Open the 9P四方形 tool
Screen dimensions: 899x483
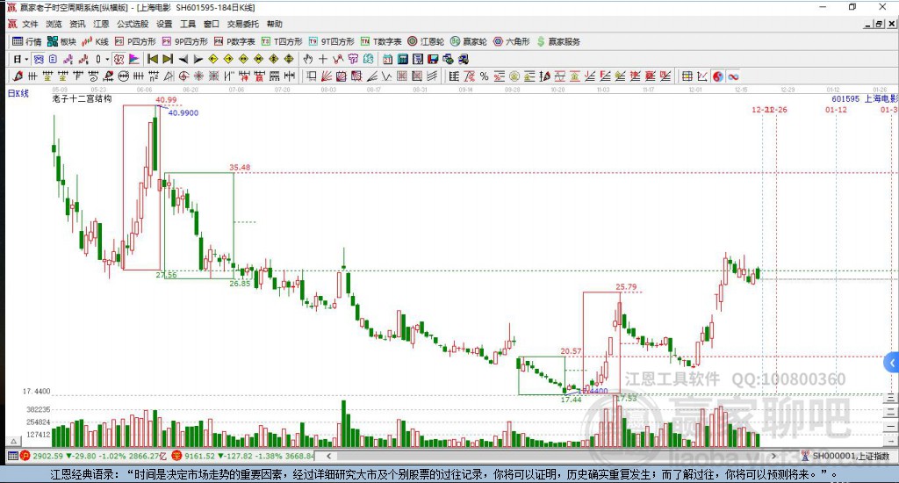click(x=184, y=41)
